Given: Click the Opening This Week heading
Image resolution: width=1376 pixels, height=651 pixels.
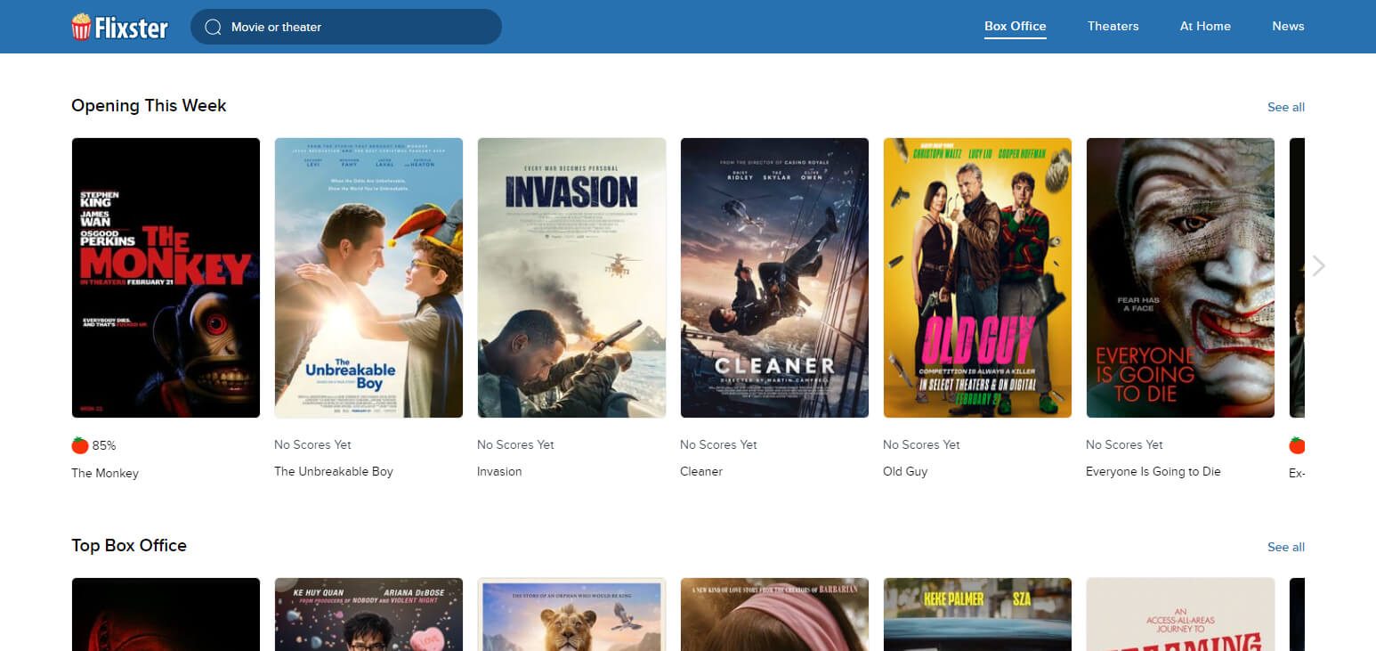Looking at the screenshot, I should click(x=149, y=106).
